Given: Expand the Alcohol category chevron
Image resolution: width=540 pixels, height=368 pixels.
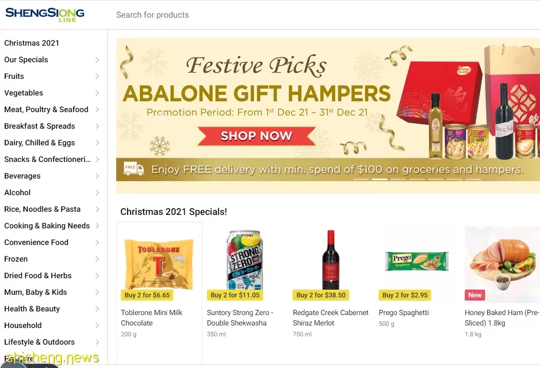Looking at the screenshot, I should pyautogui.click(x=97, y=193).
